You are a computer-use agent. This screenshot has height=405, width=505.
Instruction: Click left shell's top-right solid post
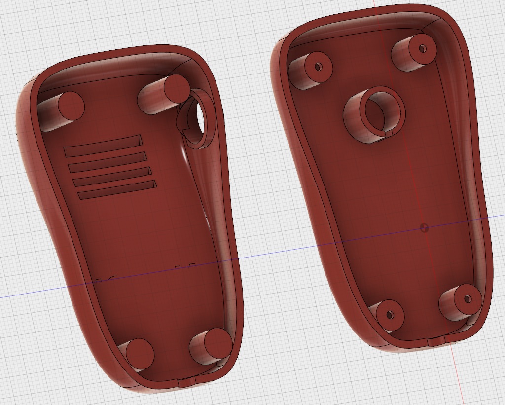coord(176,89)
